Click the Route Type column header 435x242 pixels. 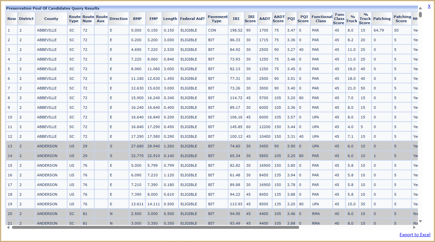click(74, 19)
